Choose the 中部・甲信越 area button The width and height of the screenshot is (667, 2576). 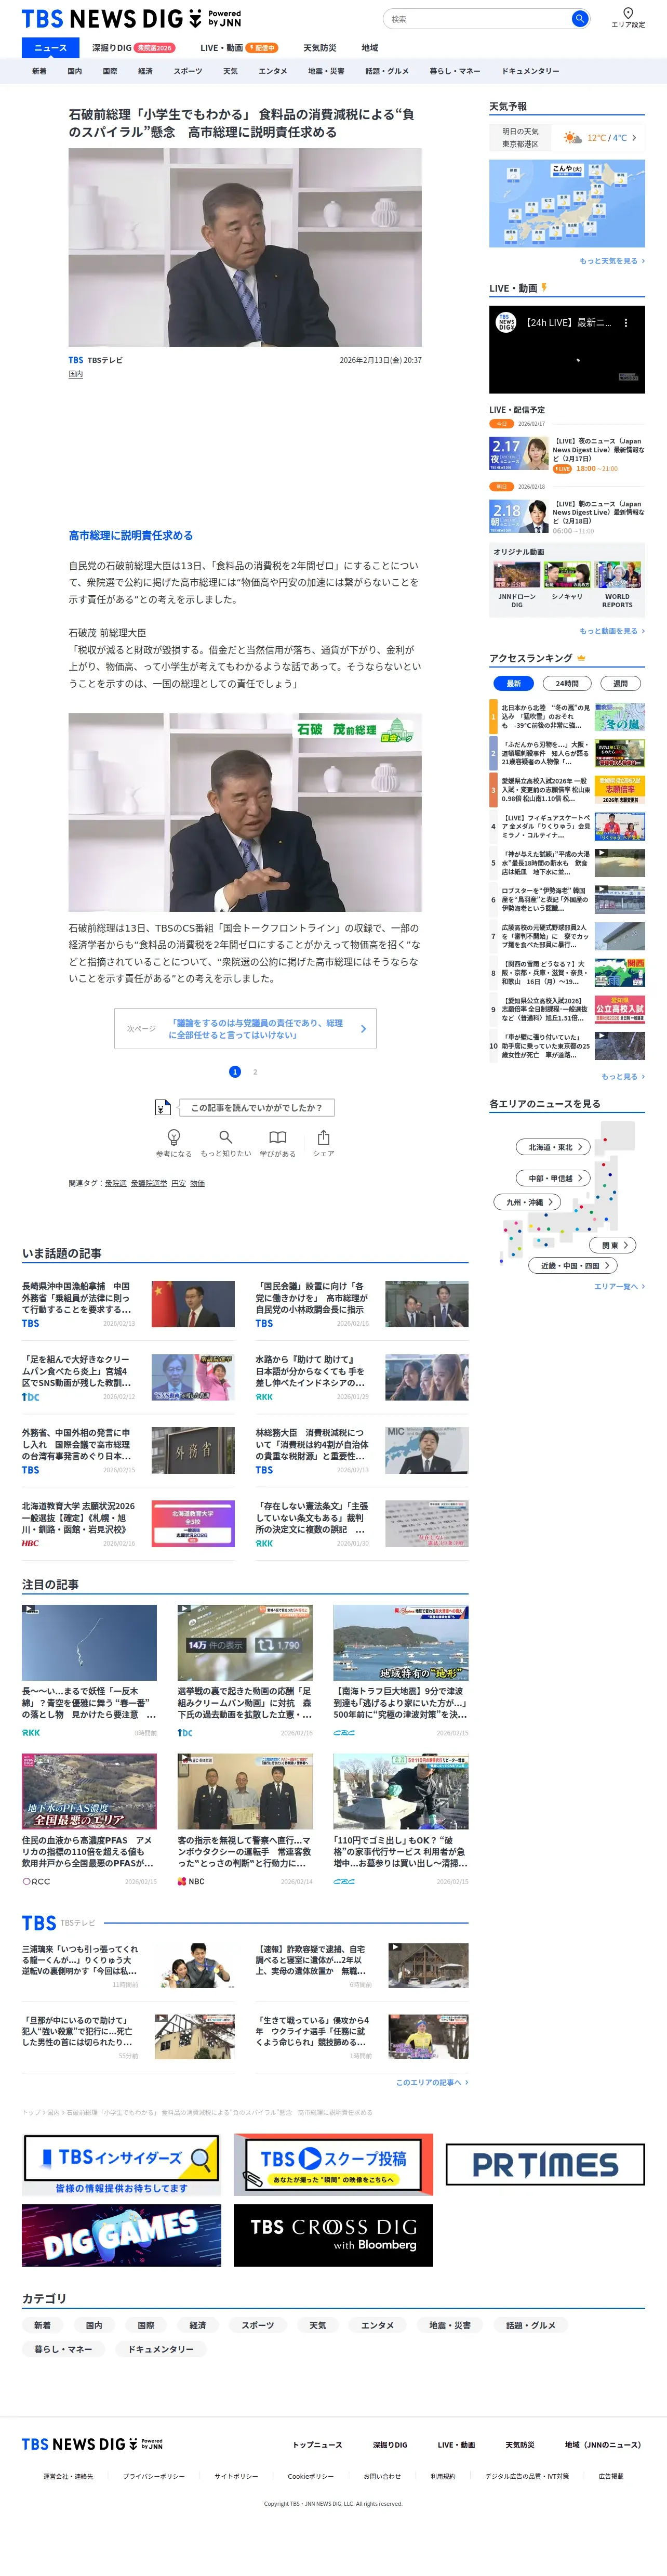[x=553, y=1178]
